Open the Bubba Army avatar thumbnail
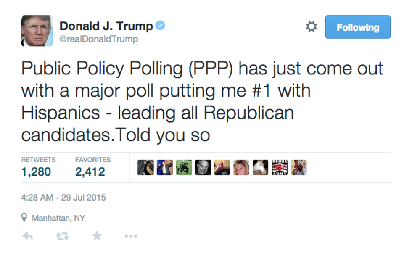Image resolution: width=412 pixels, height=256 pixels. (280, 167)
